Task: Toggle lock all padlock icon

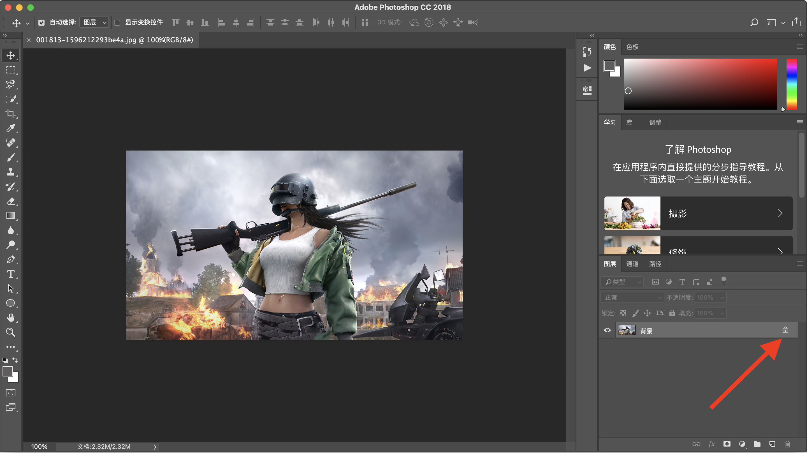Action: [x=672, y=313]
